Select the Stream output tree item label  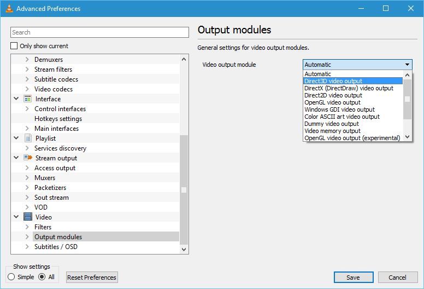point(56,158)
